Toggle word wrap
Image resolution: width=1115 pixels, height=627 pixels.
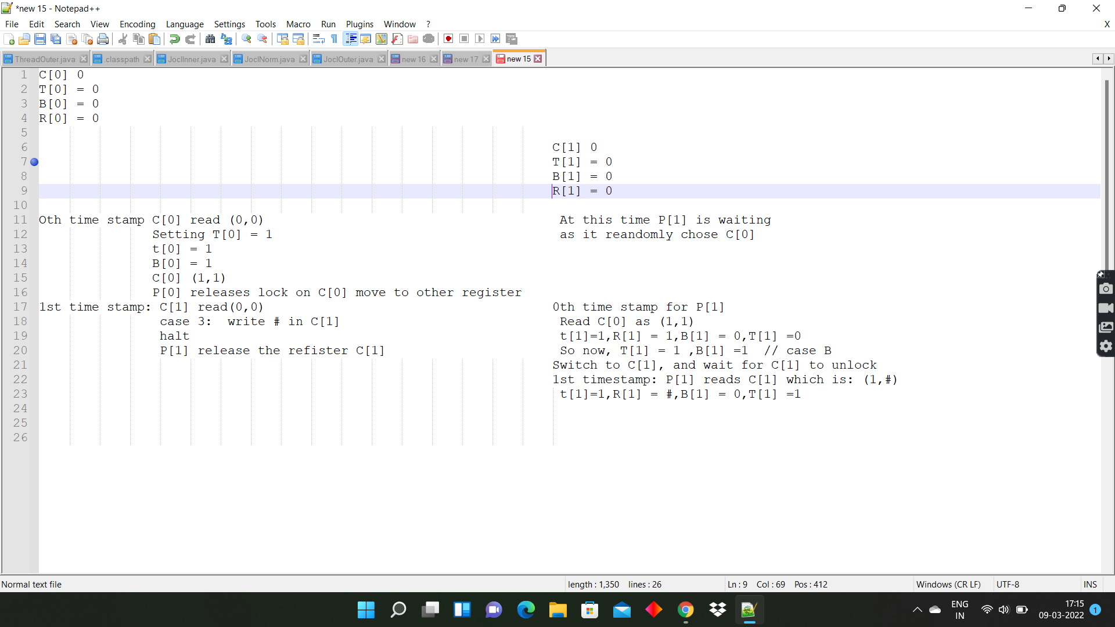tap(318, 39)
